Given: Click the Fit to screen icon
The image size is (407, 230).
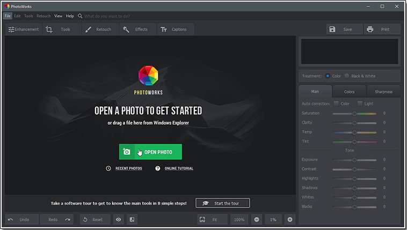Looking at the screenshot, I should pos(202,220).
